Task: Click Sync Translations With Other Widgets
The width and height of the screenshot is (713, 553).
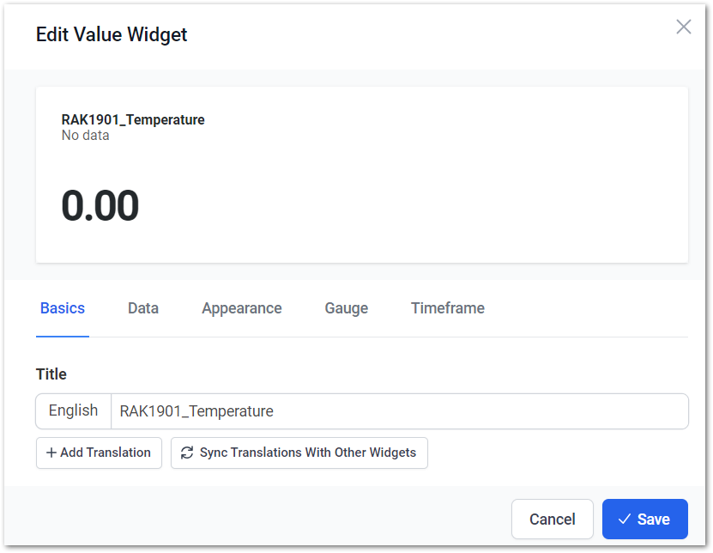Action: [x=299, y=453]
